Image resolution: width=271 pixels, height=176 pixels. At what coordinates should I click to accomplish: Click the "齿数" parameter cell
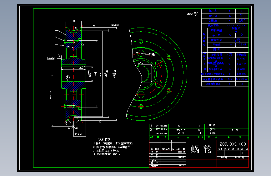coord(213,16)
